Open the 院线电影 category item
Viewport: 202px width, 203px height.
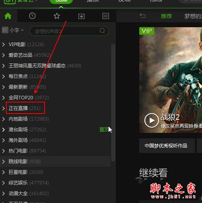[55, 162]
